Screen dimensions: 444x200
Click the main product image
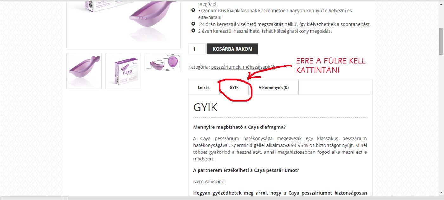pyautogui.click(x=123, y=24)
